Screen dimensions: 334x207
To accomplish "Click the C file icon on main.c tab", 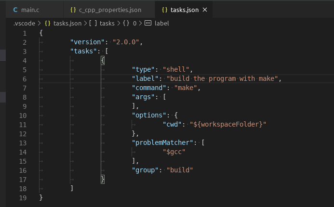I will point(15,10).
